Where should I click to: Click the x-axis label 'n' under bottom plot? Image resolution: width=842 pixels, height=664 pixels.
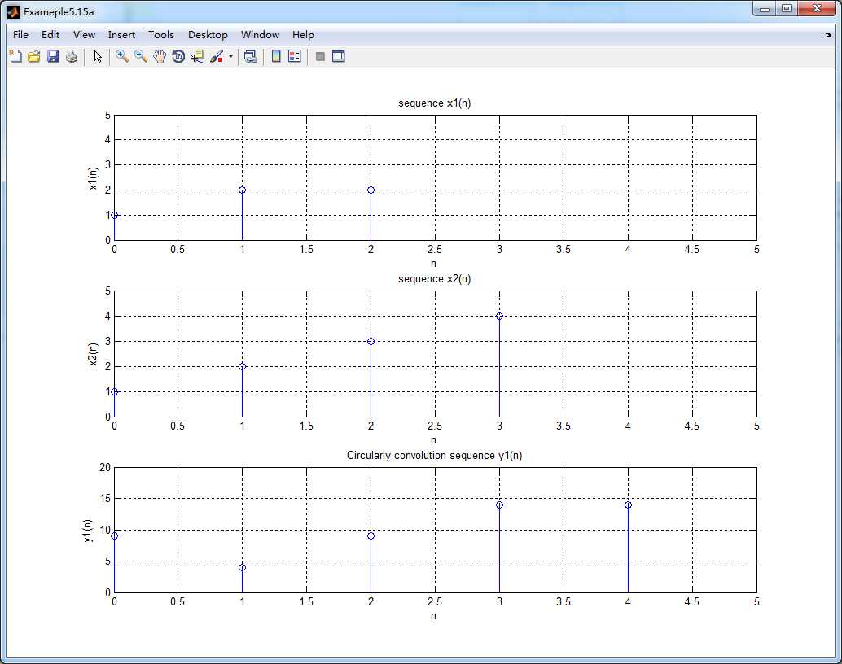433,616
